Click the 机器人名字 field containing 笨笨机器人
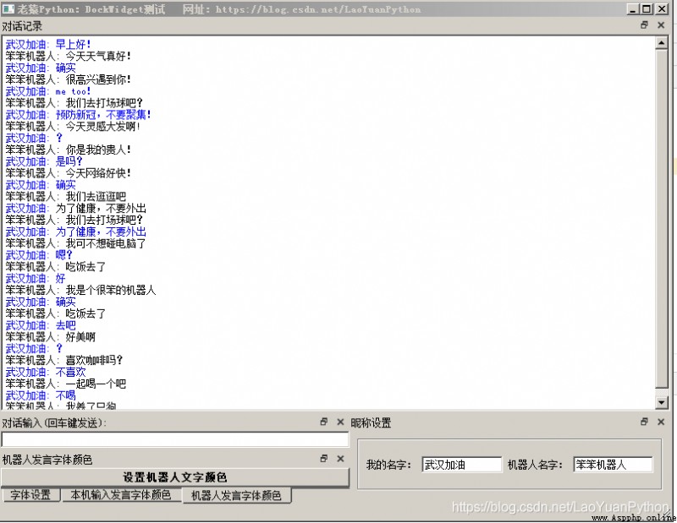Image resolution: width=677 pixels, height=523 pixels. [613, 465]
